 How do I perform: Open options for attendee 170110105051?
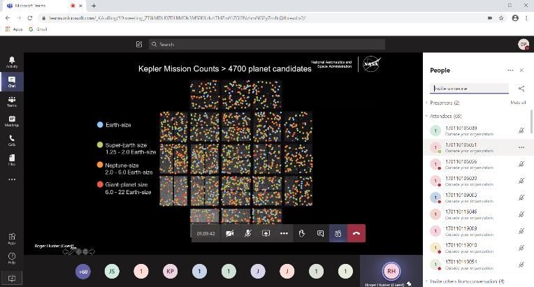pyautogui.click(x=521, y=147)
